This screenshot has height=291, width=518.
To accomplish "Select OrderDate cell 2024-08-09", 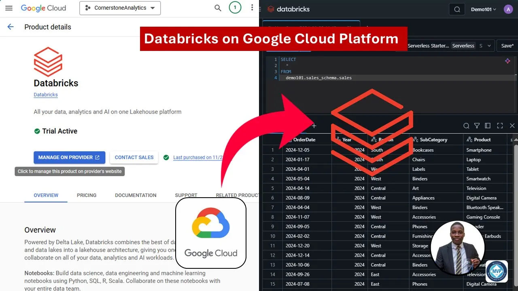I will coord(307,198).
